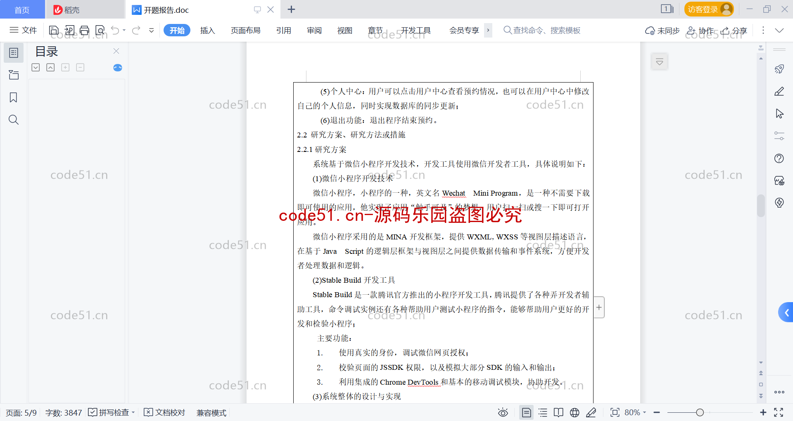
Task: Open print preview icon
Action: pos(100,30)
